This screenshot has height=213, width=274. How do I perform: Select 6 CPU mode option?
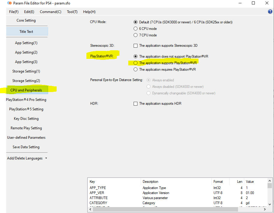(135, 29)
